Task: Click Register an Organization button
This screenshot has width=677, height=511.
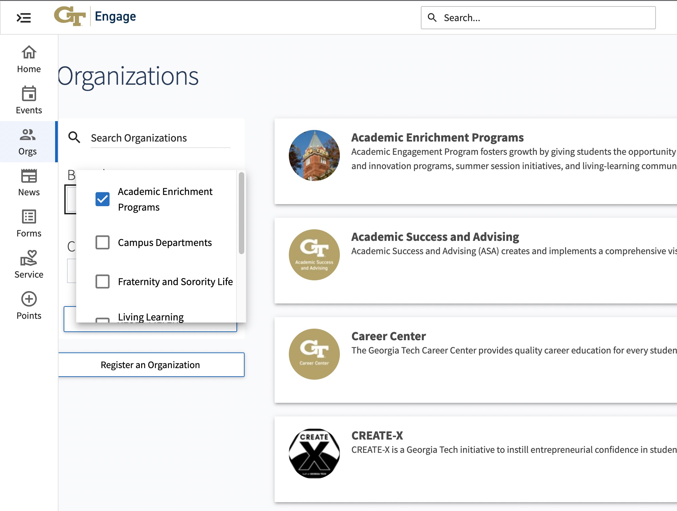Action: click(x=151, y=365)
